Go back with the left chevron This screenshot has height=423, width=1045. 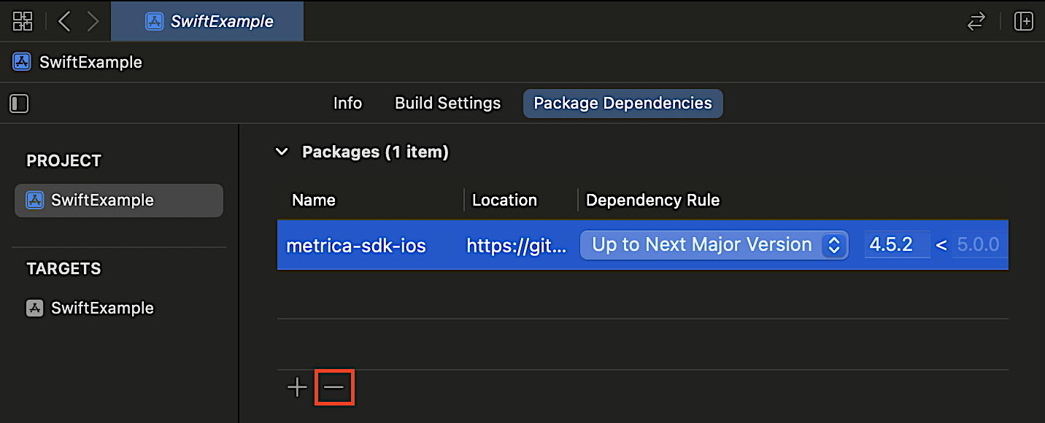(x=64, y=21)
